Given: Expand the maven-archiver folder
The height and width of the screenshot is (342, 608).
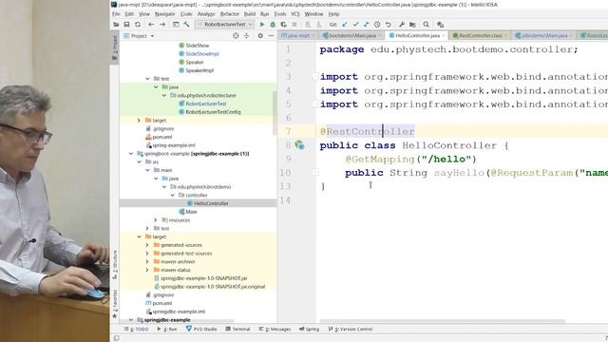Looking at the screenshot, I should coord(147,262).
